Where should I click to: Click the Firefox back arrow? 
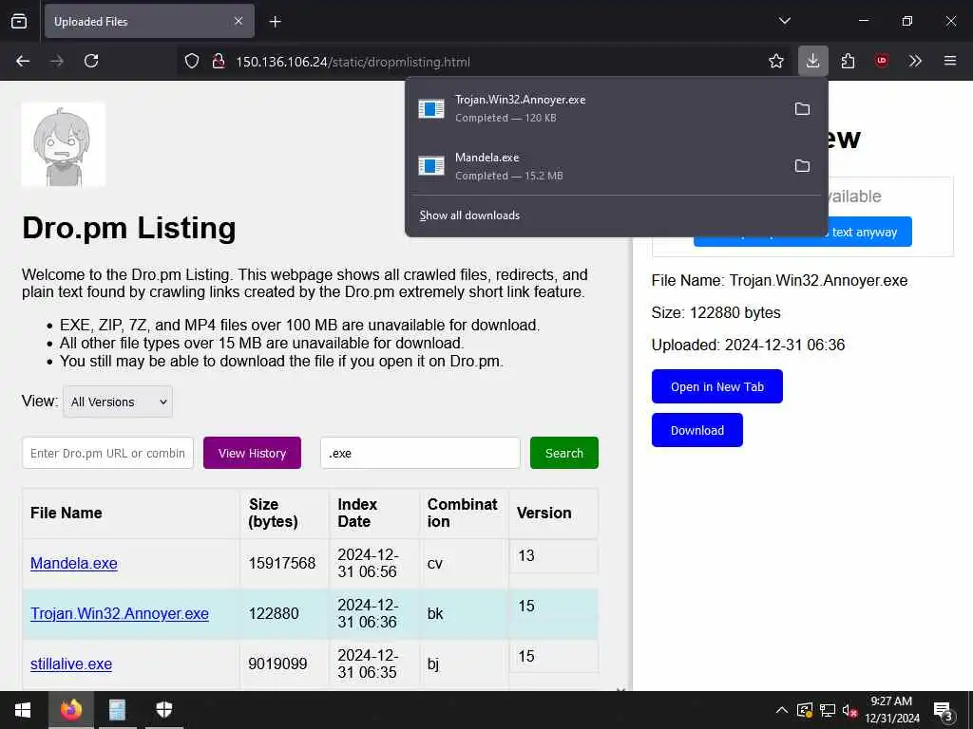click(23, 61)
